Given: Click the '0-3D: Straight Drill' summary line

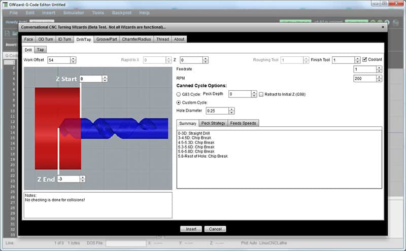Looking at the screenshot, I should pyautogui.click(x=194, y=133).
